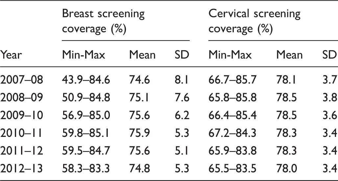Click the breast Min-Max column header
Image resolution: width=338 pixels, height=181 pixels.
pos(84,55)
